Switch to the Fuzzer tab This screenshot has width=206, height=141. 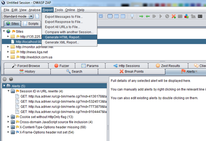click(63, 66)
